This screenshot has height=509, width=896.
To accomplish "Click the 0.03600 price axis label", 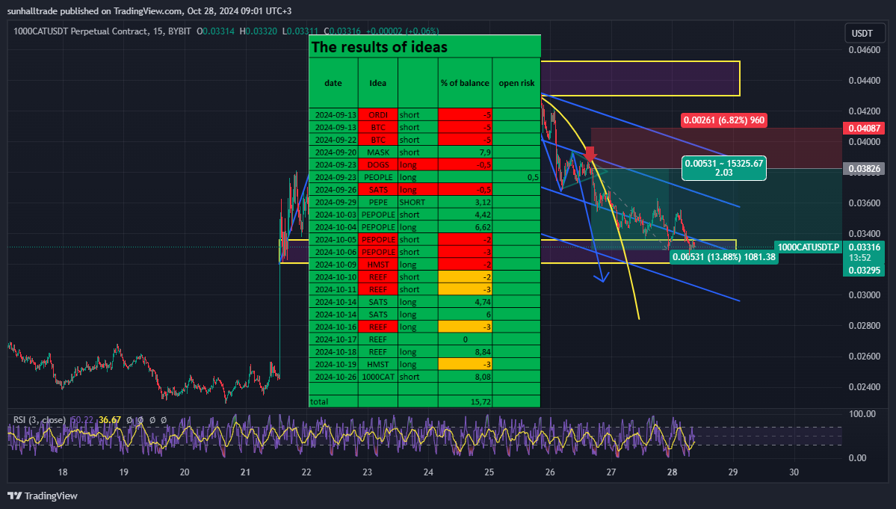I will coord(864,203).
